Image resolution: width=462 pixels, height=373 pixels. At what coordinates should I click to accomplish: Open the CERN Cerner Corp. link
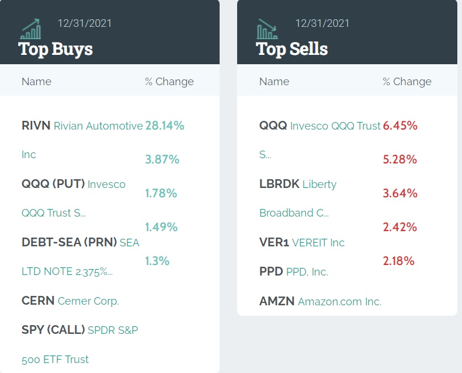(x=70, y=301)
